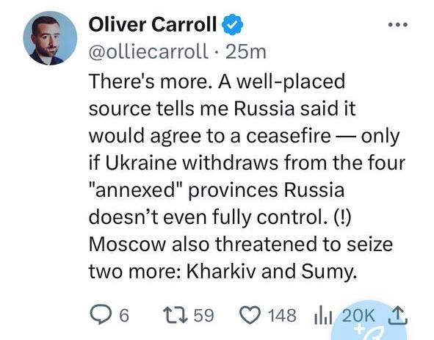The width and height of the screenshot is (434, 340).
Task: Open the three-dot more options menu
Action: coord(398,25)
